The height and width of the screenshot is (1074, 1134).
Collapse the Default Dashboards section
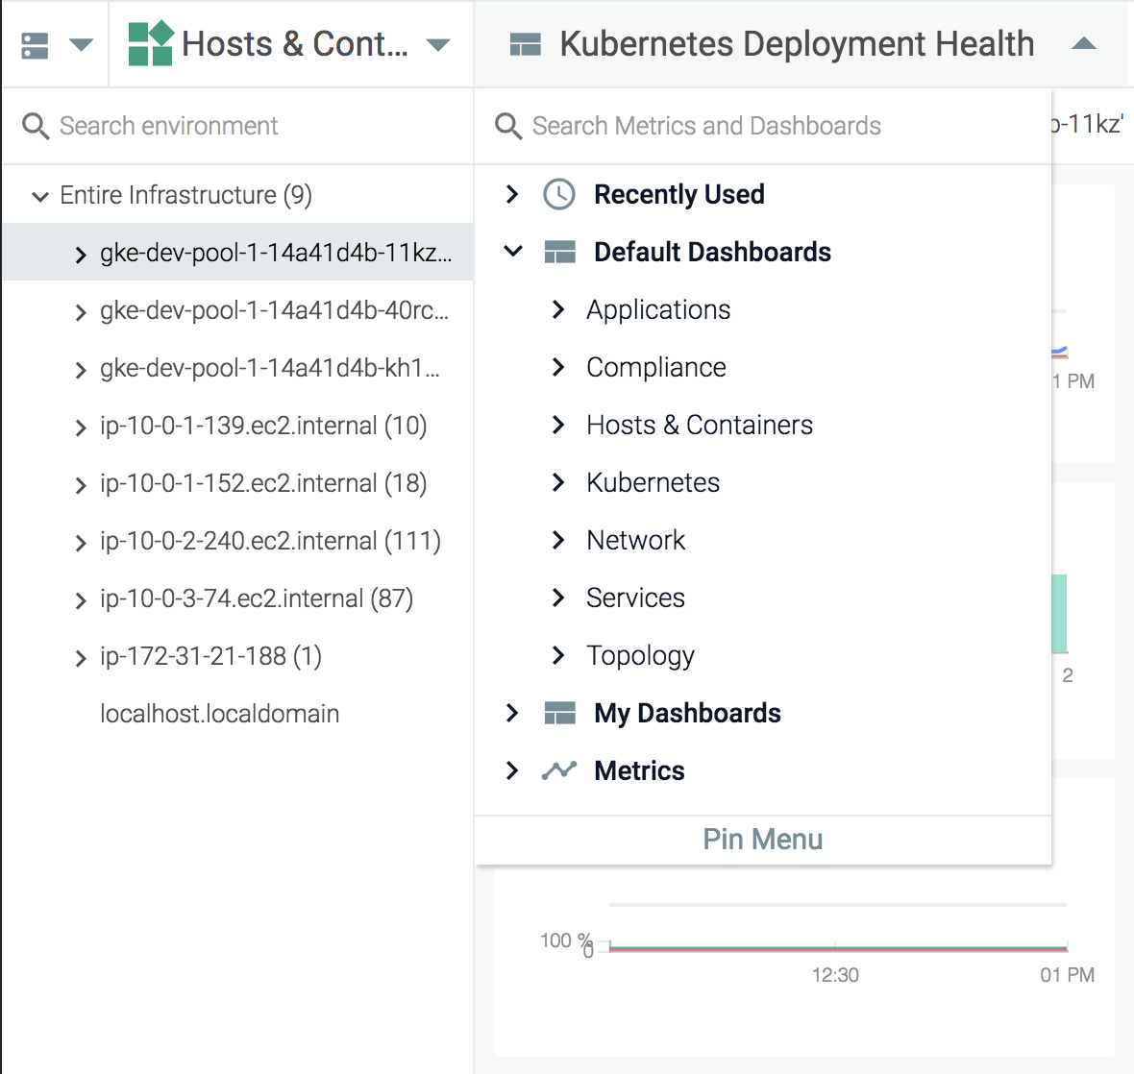pyautogui.click(x=513, y=252)
